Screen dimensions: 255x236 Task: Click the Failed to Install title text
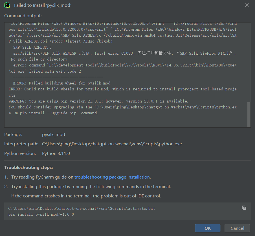[43, 5]
